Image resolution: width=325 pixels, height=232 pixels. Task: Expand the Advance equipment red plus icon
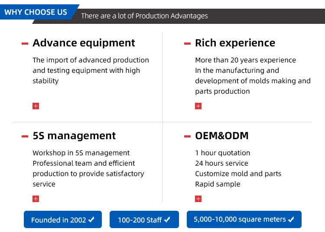point(36,106)
